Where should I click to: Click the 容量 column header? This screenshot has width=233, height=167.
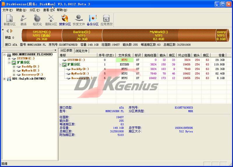click(x=218, y=55)
